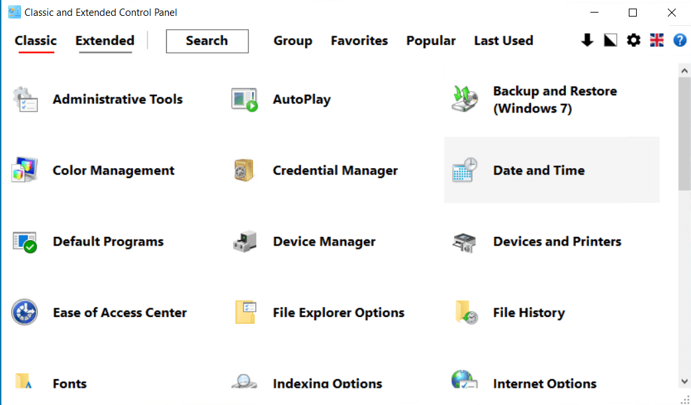This screenshot has height=405, width=691.
Task: Show the Last Used items
Action: click(x=503, y=40)
